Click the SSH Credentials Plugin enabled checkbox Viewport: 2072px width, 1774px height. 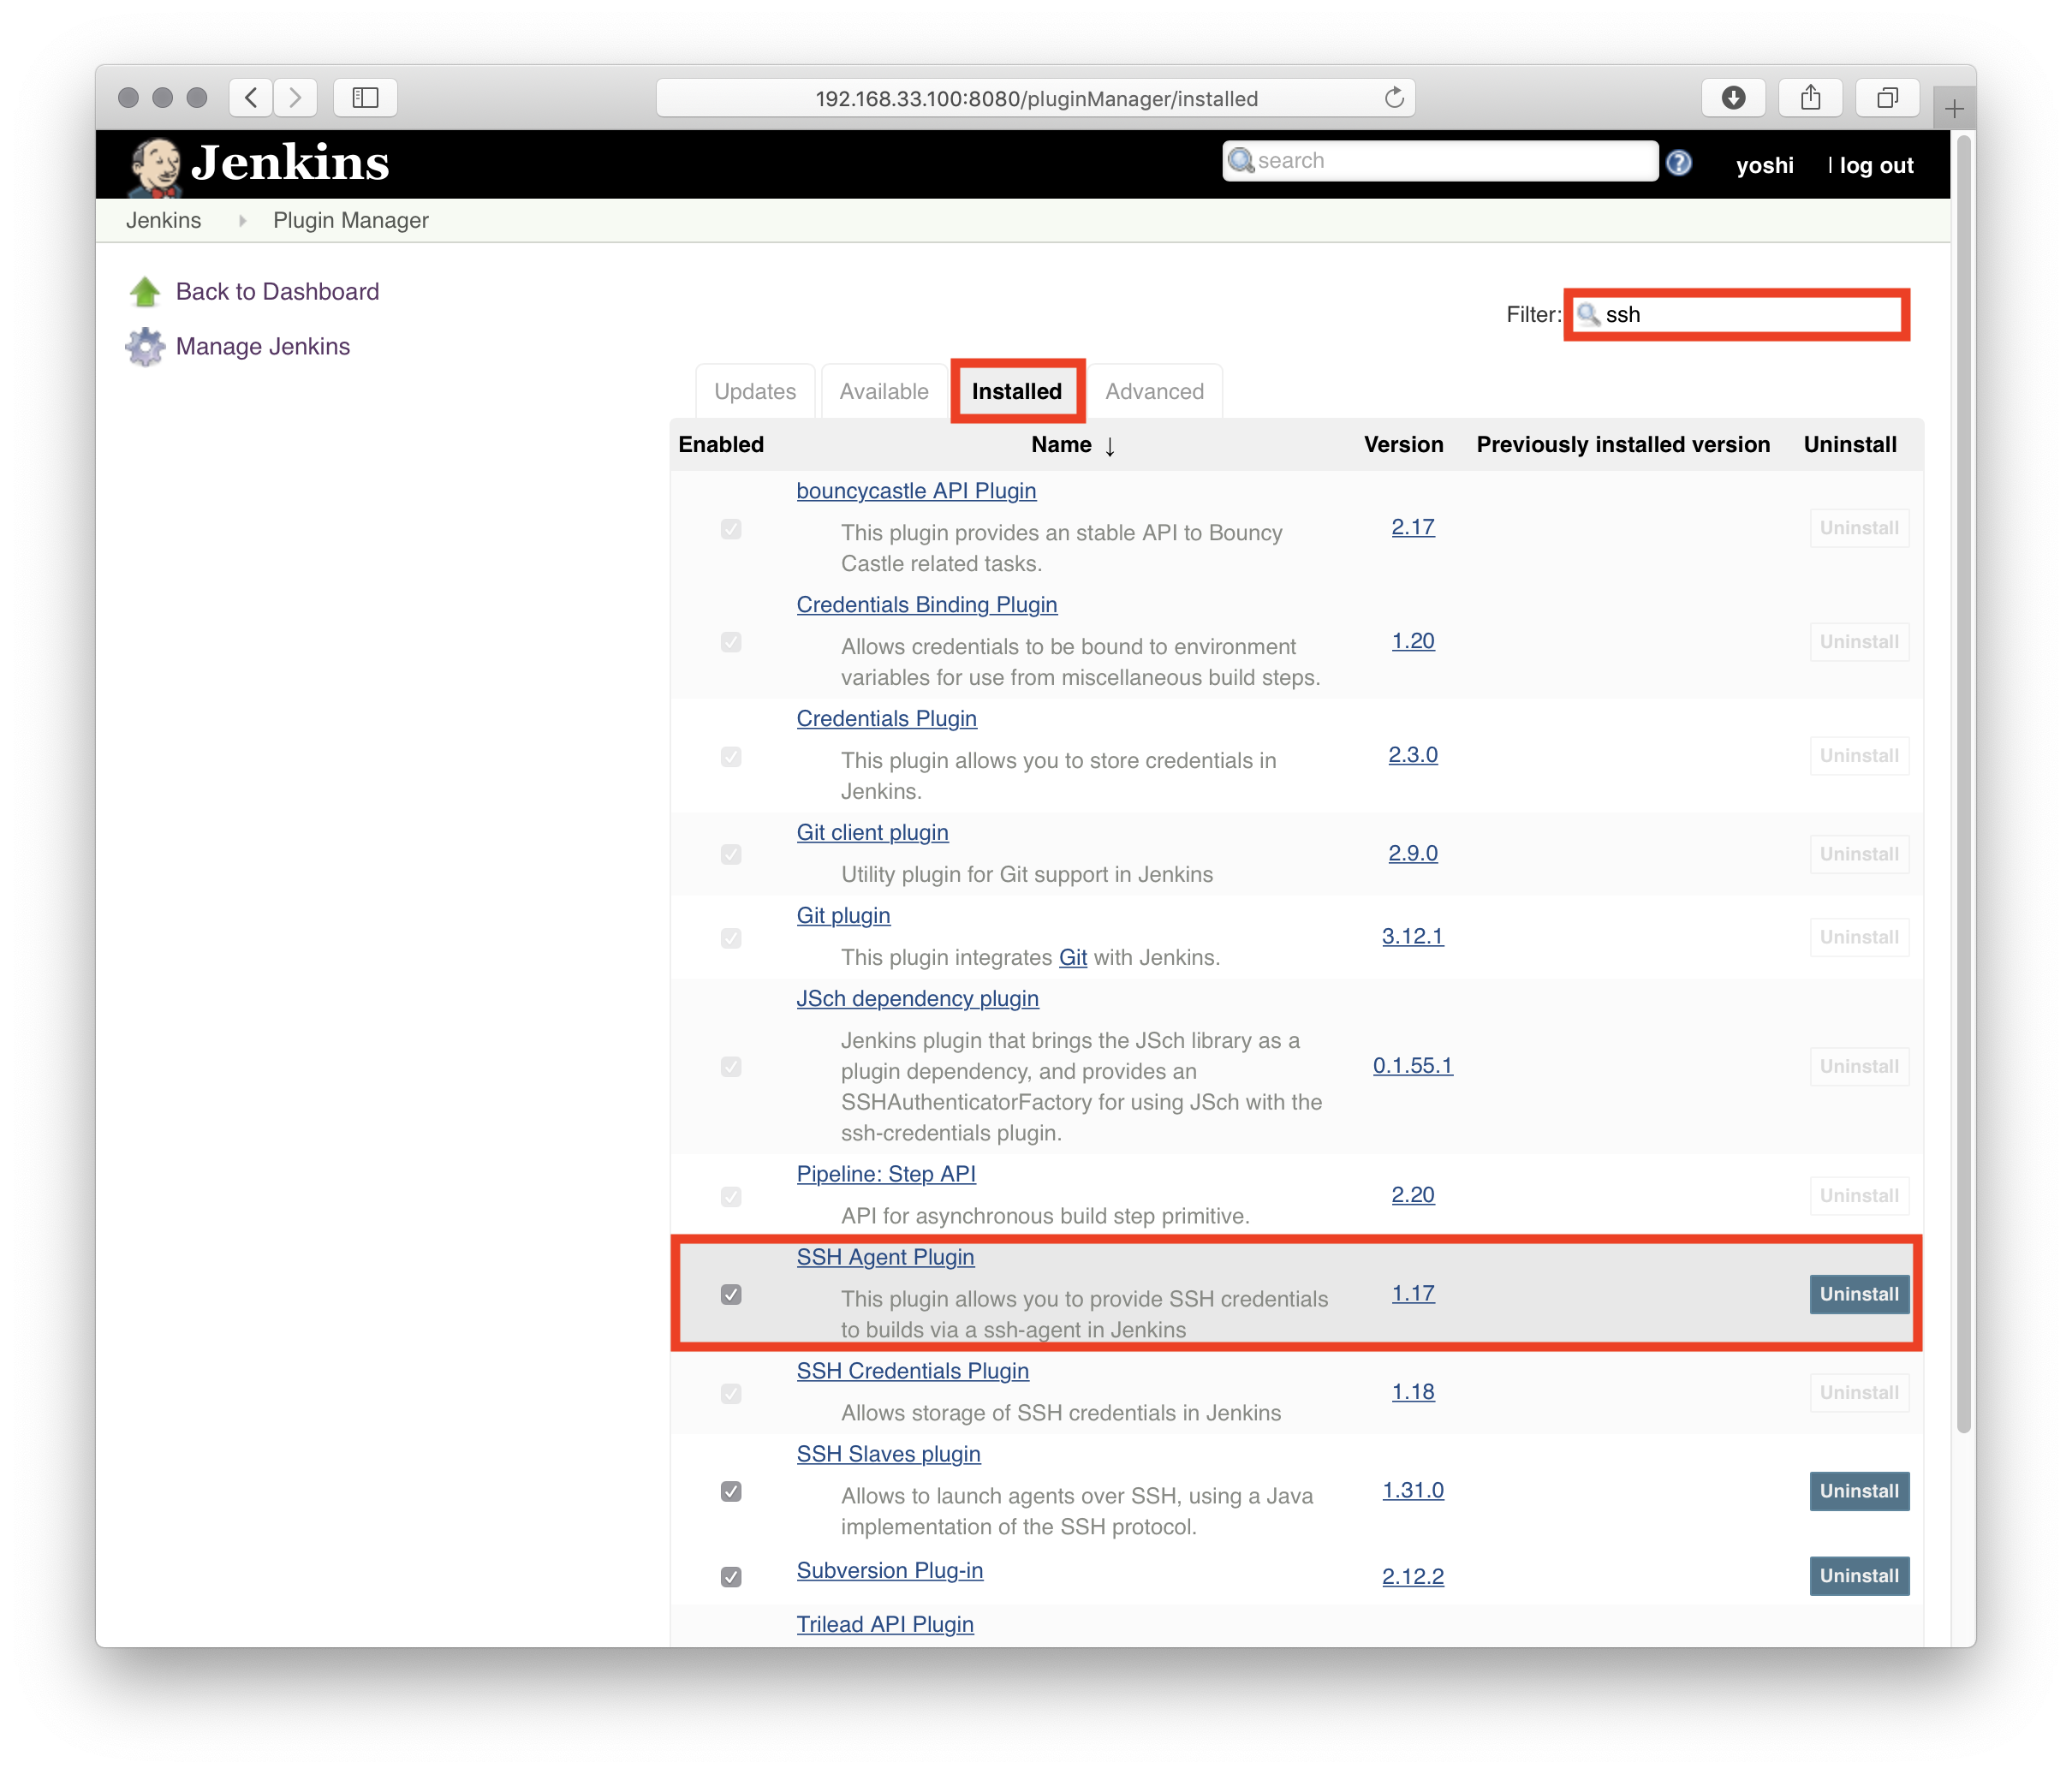pos(731,1394)
